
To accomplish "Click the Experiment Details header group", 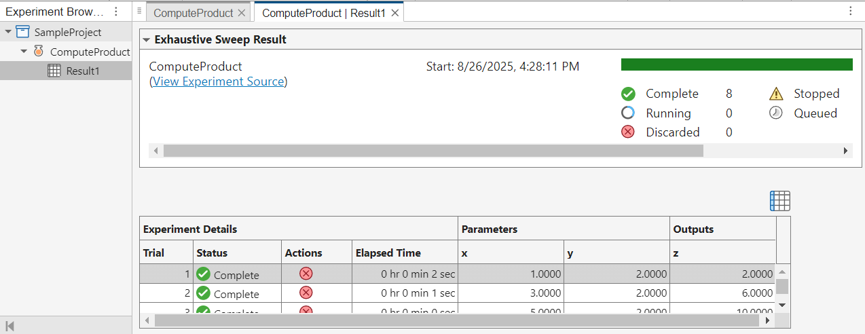I will (x=299, y=229).
